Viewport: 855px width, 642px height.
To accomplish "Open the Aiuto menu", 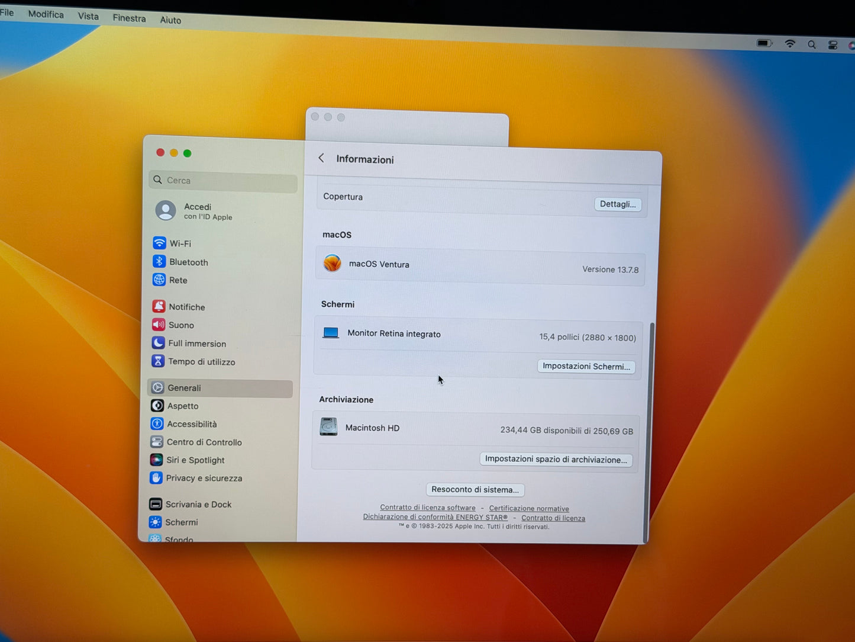I will pyautogui.click(x=170, y=20).
